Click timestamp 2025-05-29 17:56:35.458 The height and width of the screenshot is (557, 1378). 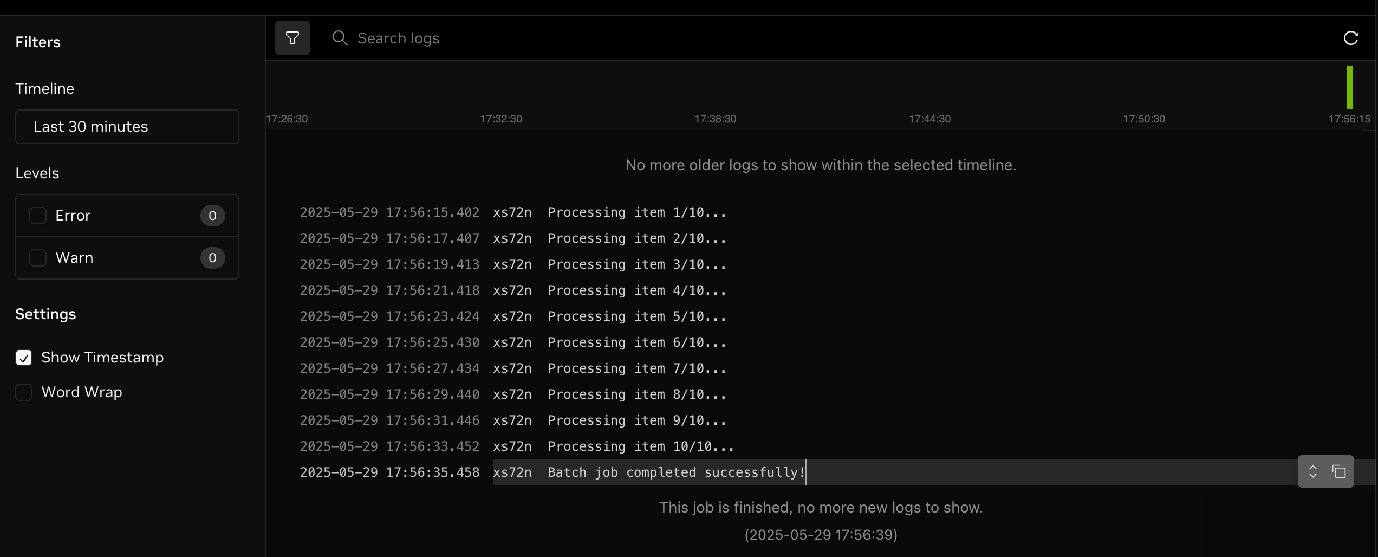pos(389,472)
